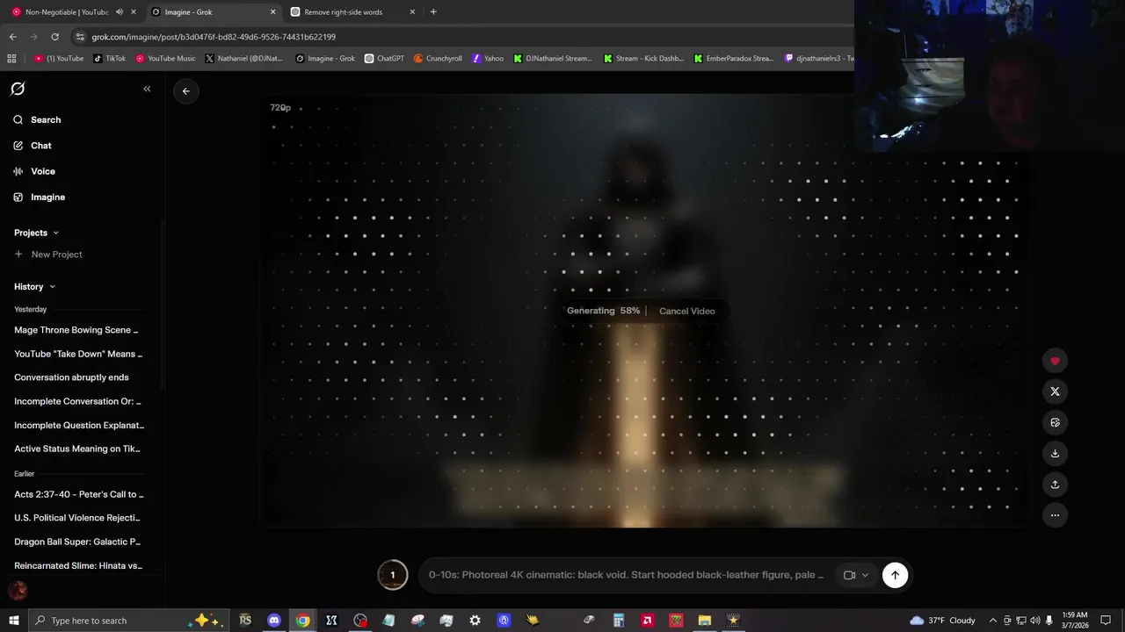Like the post with heart icon
This screenshot has width=1125, height=632.
click(1055, 361)
